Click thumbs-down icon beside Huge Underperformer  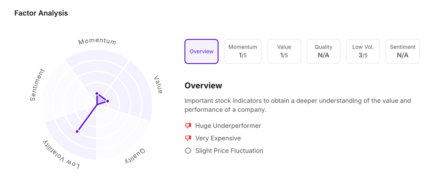click(x=188, y=126)
